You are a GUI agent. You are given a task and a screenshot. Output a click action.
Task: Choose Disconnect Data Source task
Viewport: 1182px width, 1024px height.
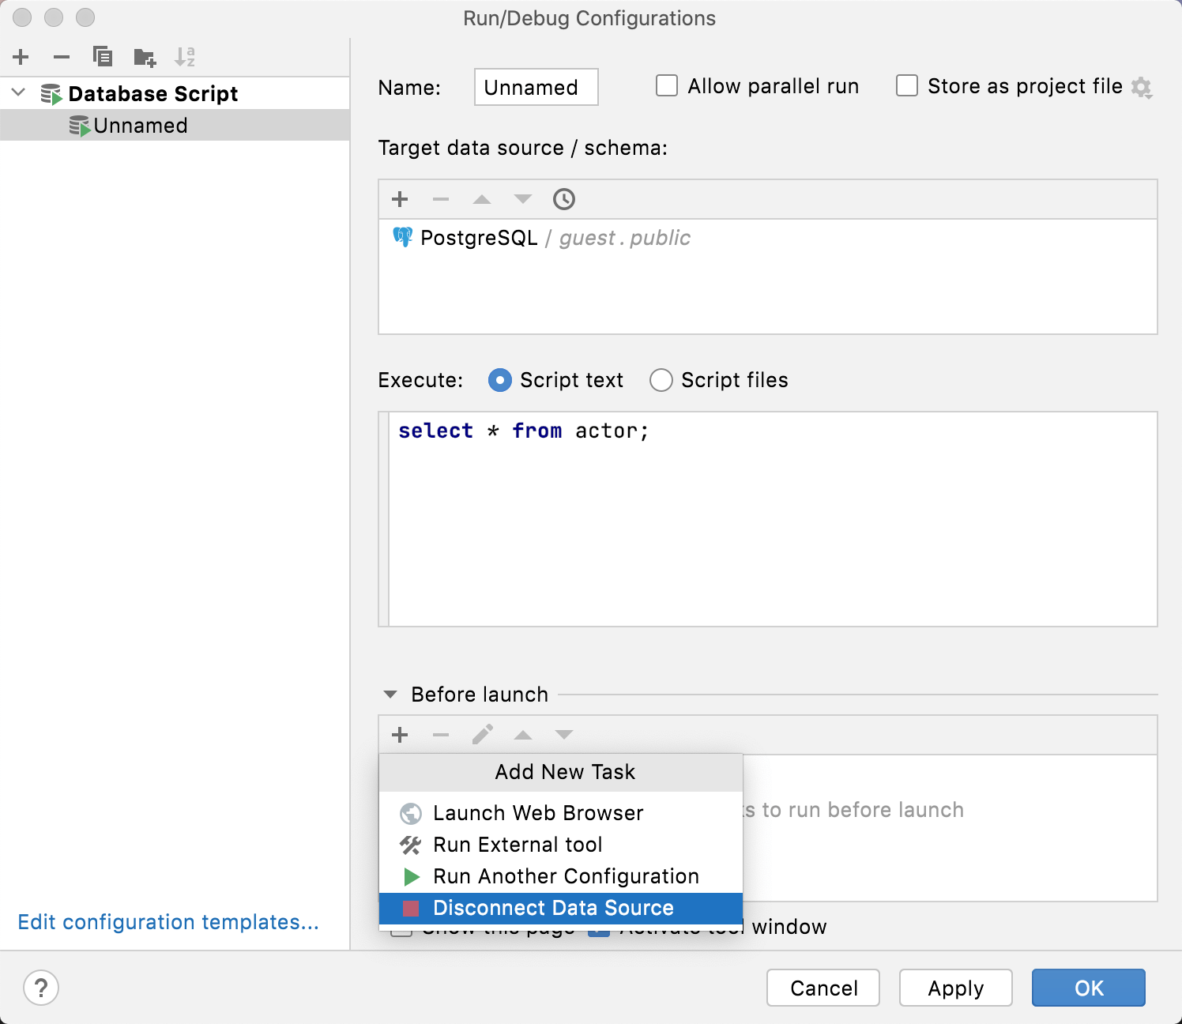point(561,908)
